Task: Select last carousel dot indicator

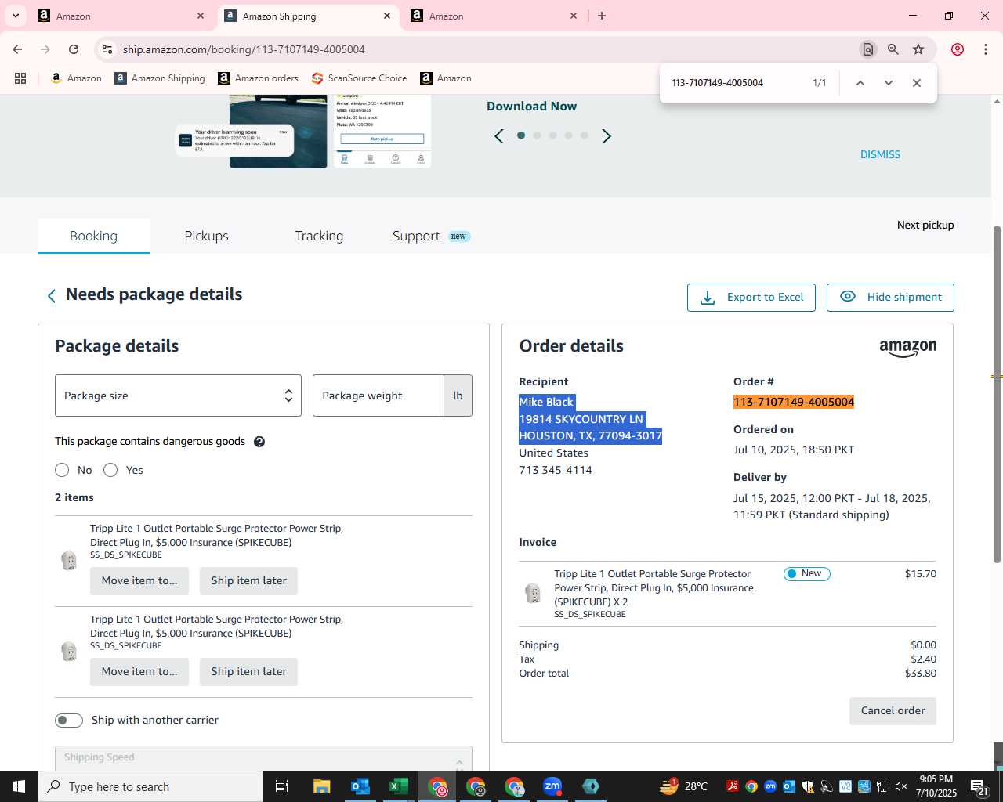Action: point(584,135)
